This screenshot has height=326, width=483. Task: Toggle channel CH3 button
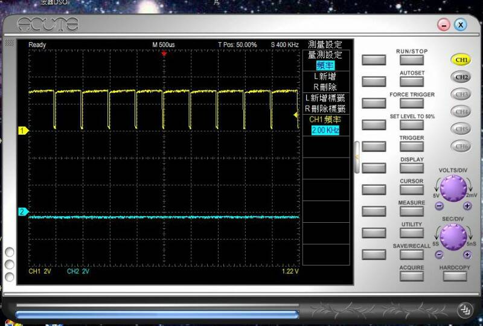point(461,94)
